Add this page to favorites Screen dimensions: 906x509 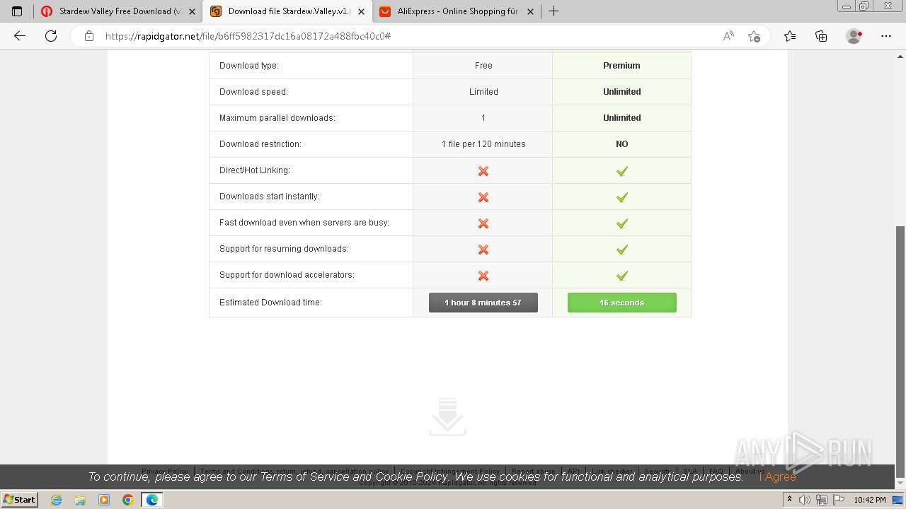(x=754, y=36)
